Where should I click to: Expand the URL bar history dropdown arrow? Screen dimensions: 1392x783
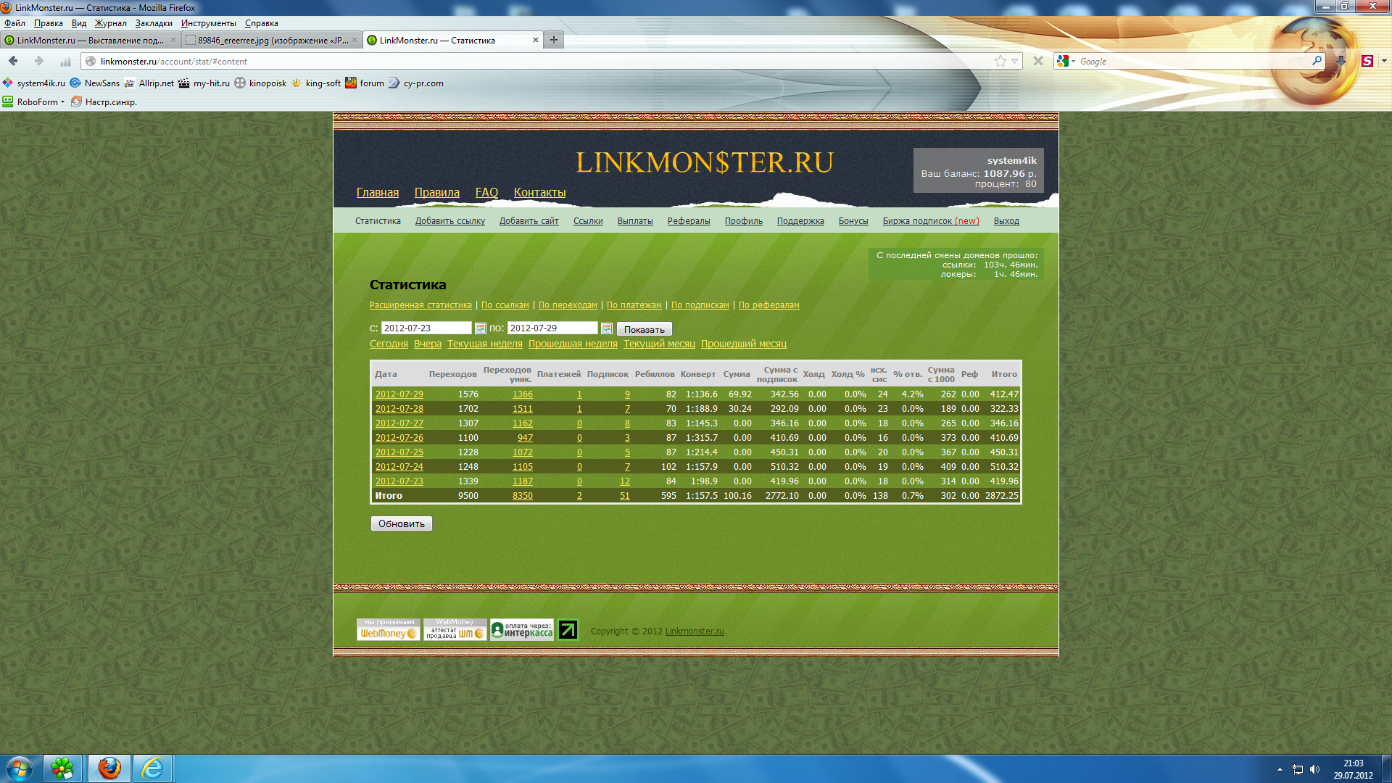pos(1015,61)
